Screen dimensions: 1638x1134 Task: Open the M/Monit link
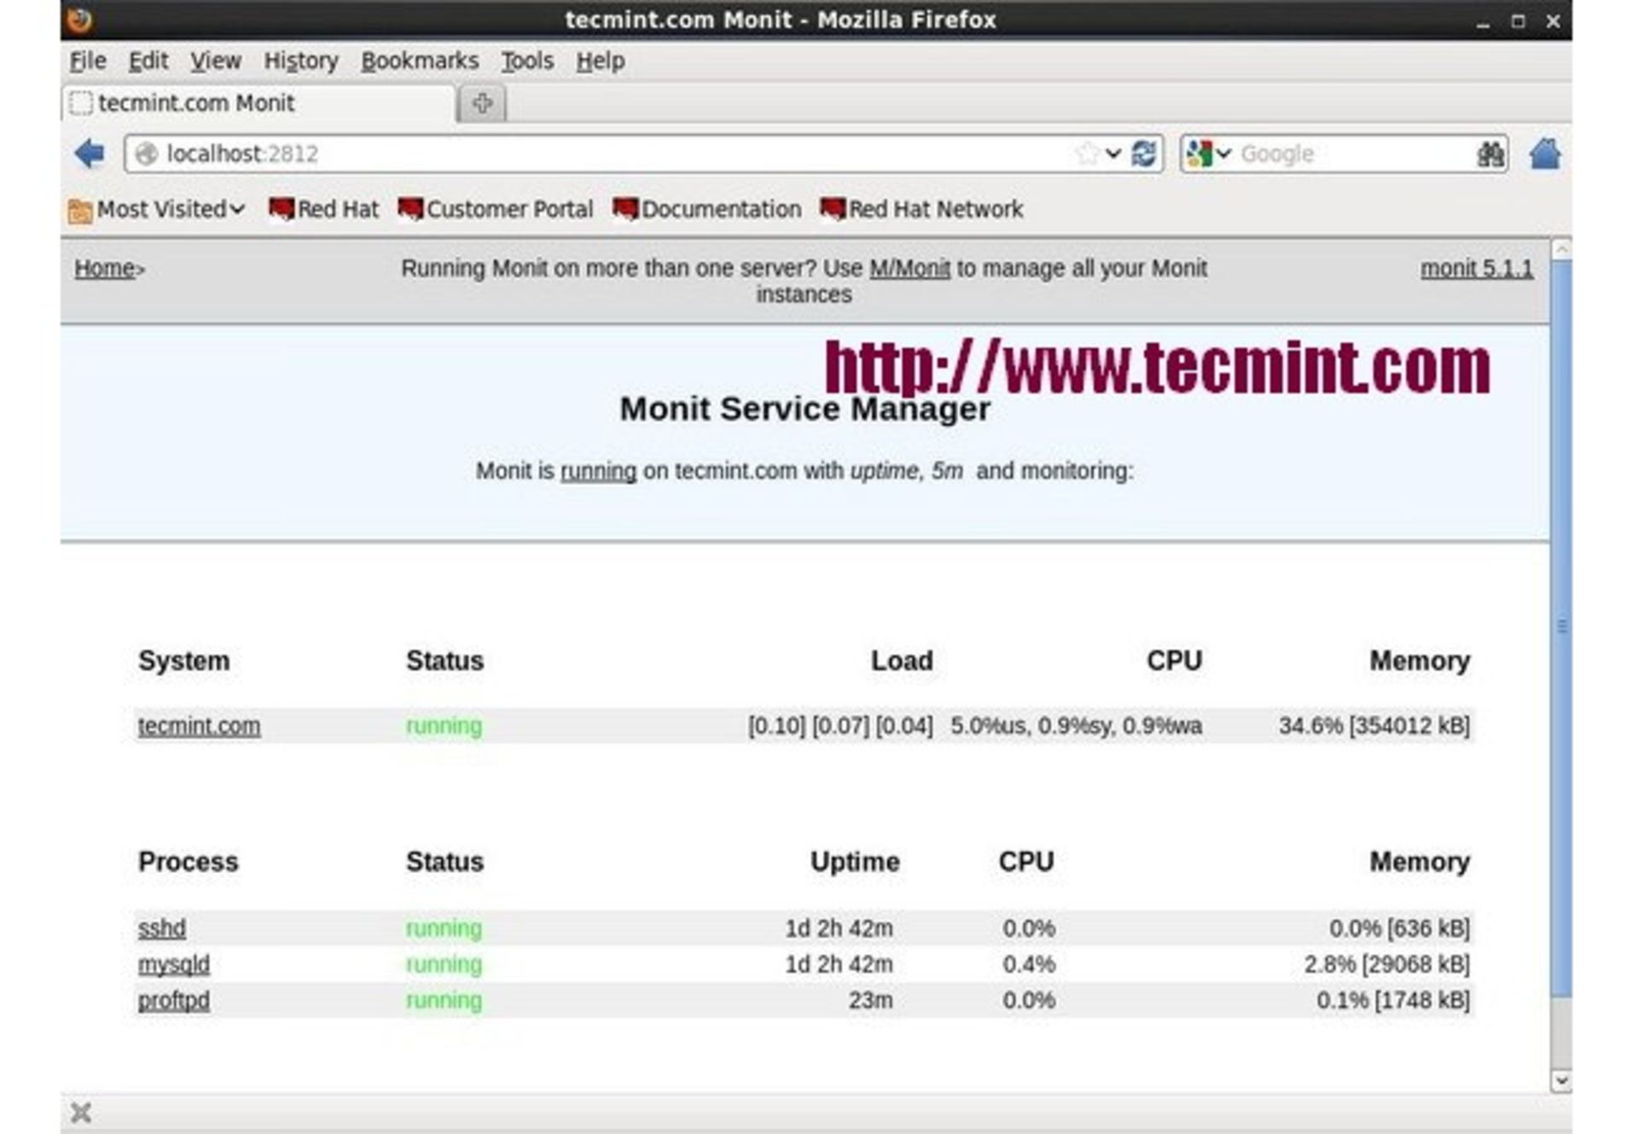pos(909,268)
